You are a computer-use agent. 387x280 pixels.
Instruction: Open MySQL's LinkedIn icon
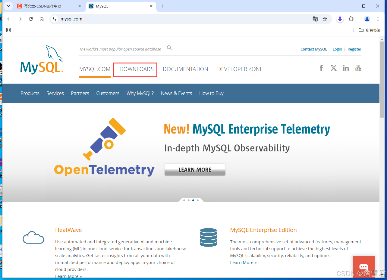[346, 68]
